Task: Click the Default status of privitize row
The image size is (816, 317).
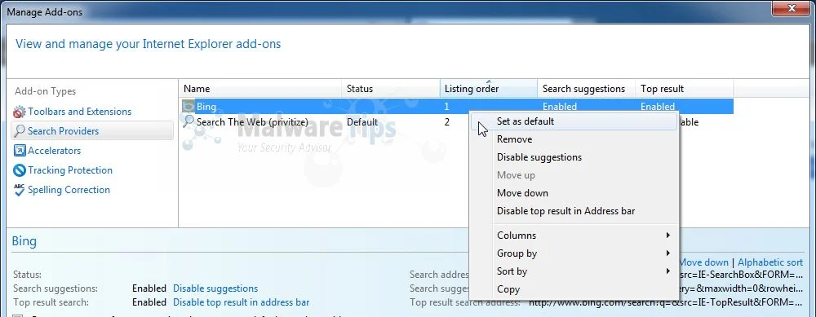Action: 362,122
